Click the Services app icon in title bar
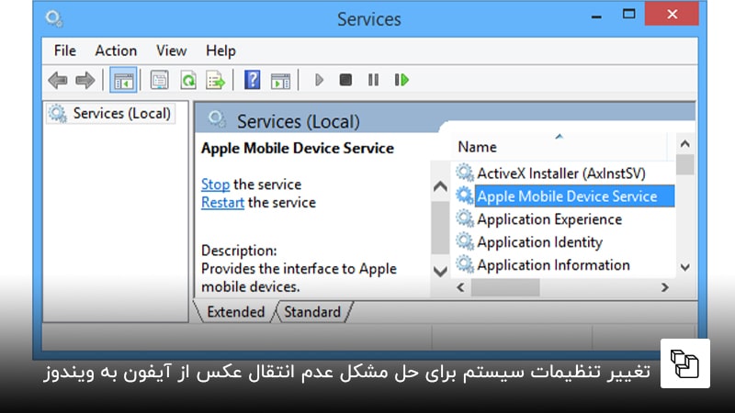Image resolution: width=735 pixels, height=413 pixels. [54, 19]
